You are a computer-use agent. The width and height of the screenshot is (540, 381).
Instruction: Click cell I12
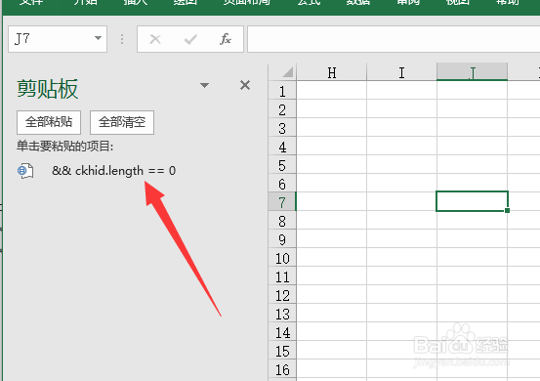401,295
